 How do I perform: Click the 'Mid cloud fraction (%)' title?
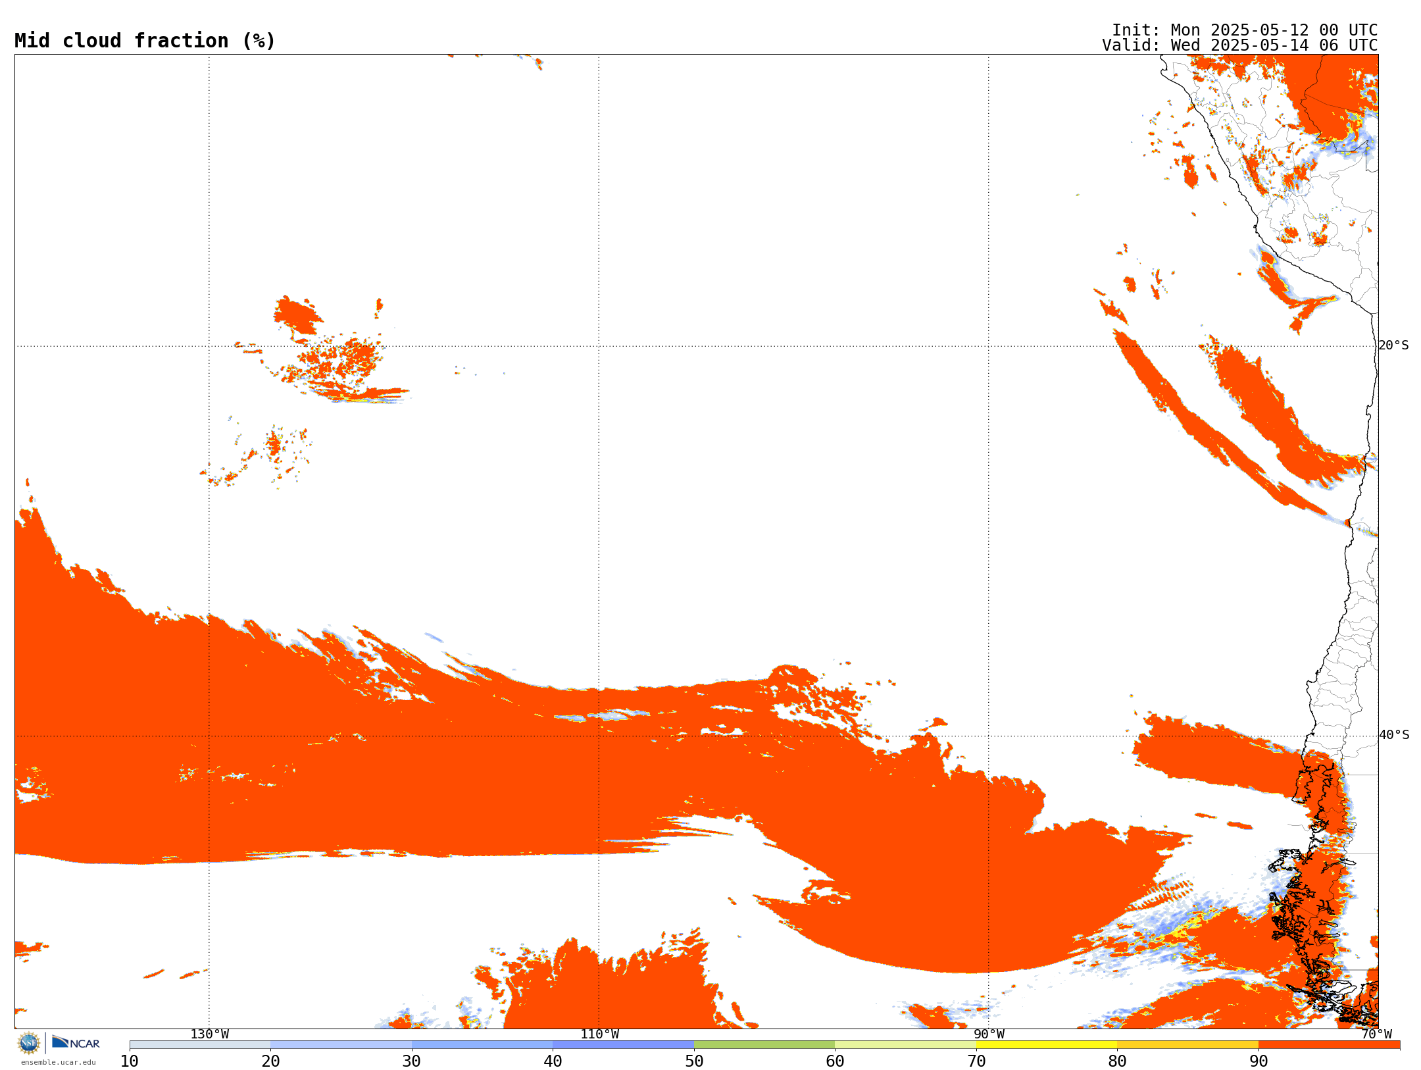[145, 41]
